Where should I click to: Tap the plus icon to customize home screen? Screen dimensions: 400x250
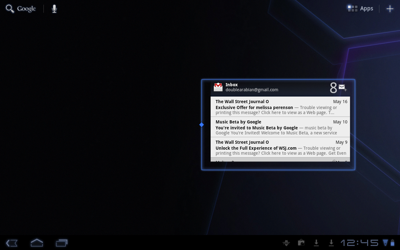point(390,9)
